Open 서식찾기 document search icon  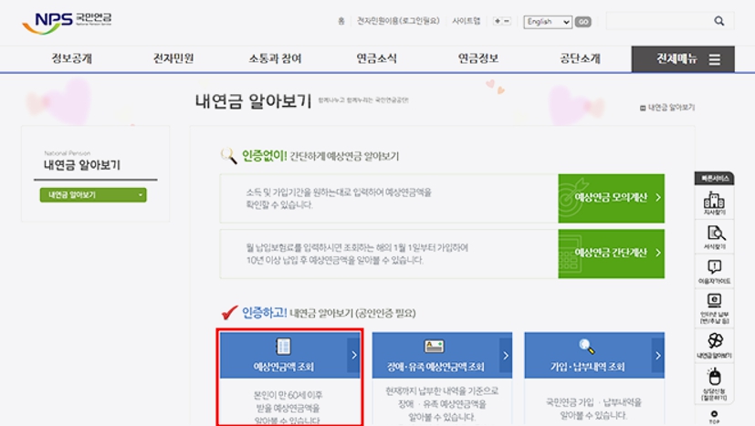(716, 234)
